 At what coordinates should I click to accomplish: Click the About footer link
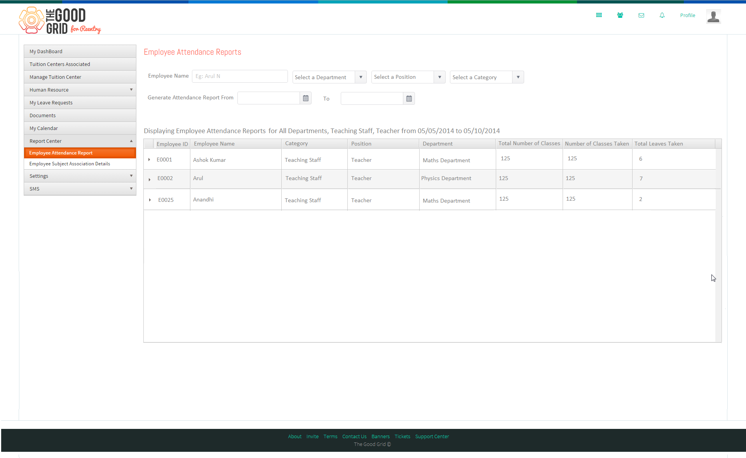point(295,437)
